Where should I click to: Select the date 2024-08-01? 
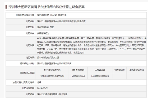pyautogui.click(x=43, y=88)
